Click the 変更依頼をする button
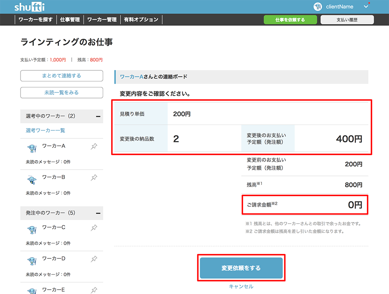Image resolution: width=389 pixels, height=294 pixels. pyautogui.click(x=241, y=268)
